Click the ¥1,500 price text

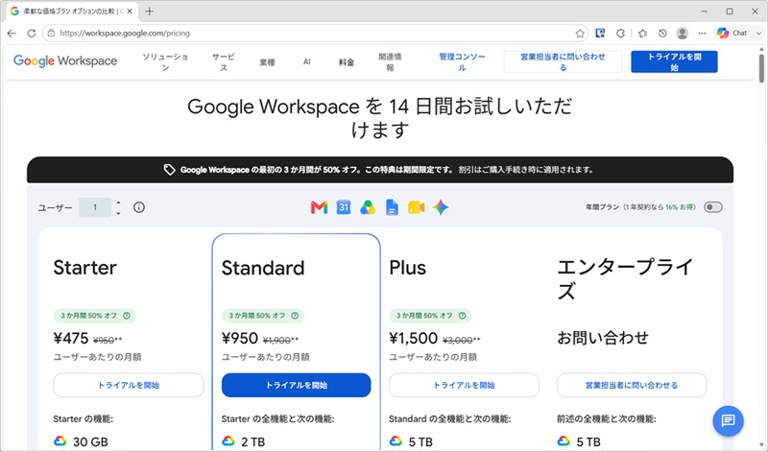[414, 339]
